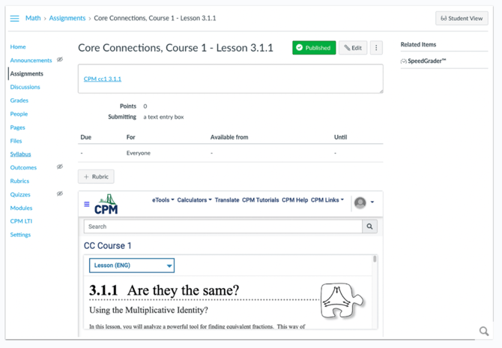The width and height of the screenshot is (502, 348).
Task: Expand the eTools dropdown menu
Action: click(163, 200)
